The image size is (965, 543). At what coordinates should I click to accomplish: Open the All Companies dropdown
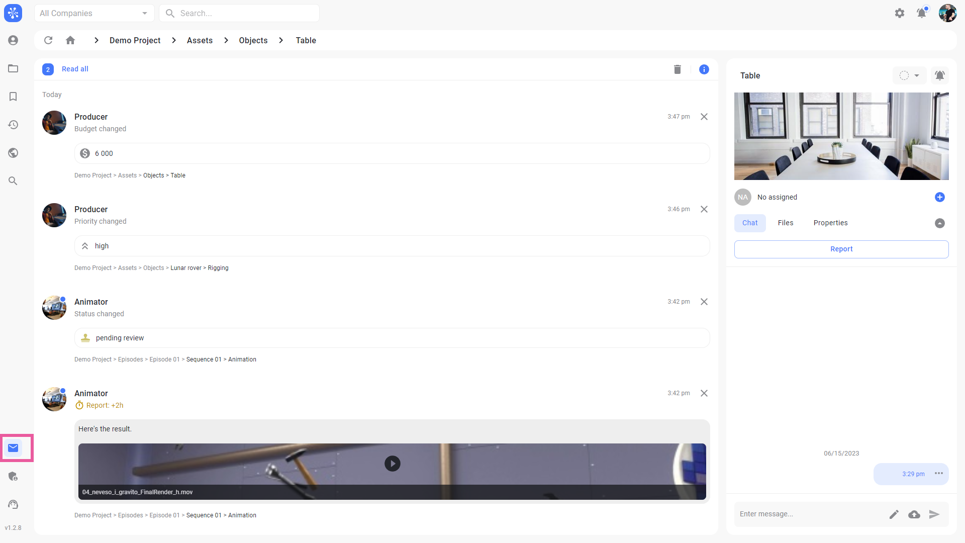(x=94, y=13)
